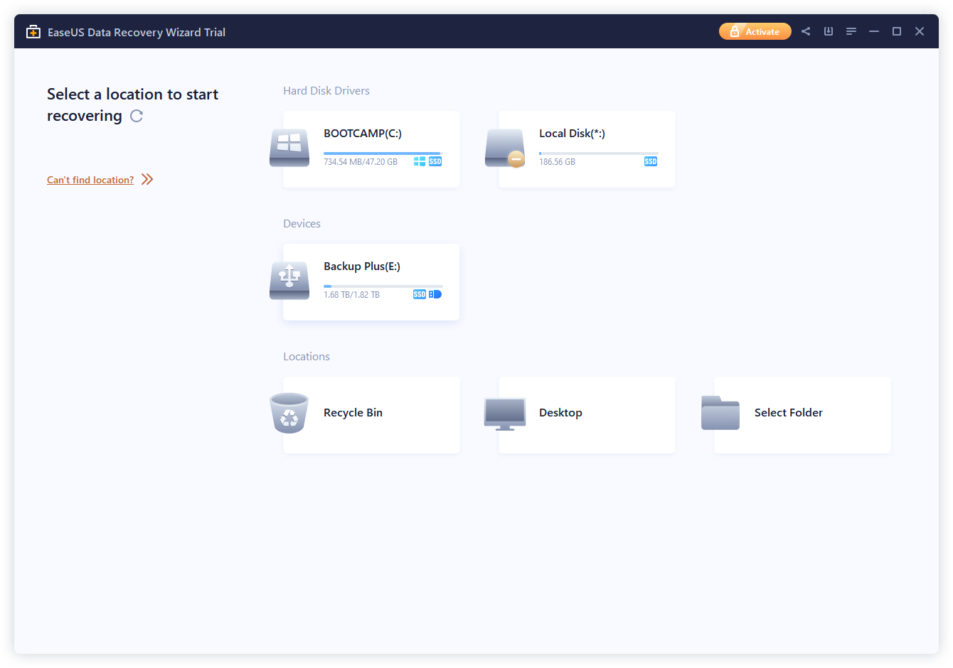953x668 pixels.
Task: Click the Desktop monitor icon
Action: click(x=505, y=414)
